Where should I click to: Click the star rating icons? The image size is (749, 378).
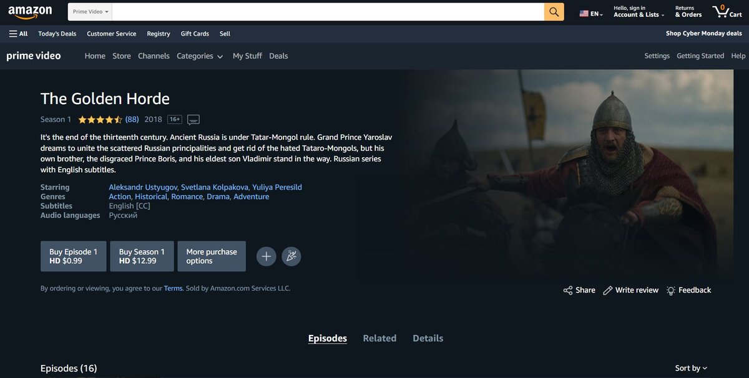coord(100,120)
